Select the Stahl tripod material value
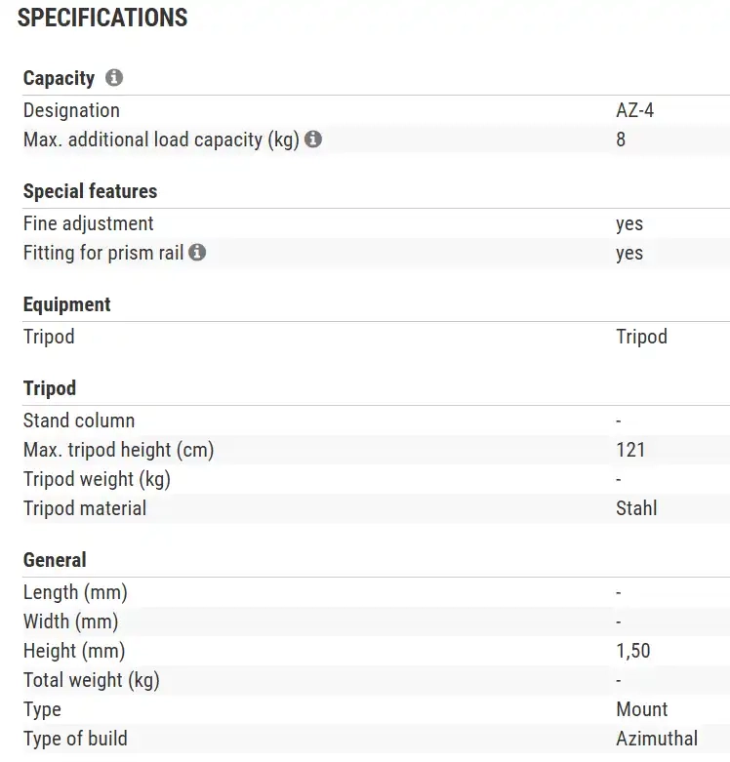The height and width of the screenshot is (762, 730). click(x=636, y=508)
